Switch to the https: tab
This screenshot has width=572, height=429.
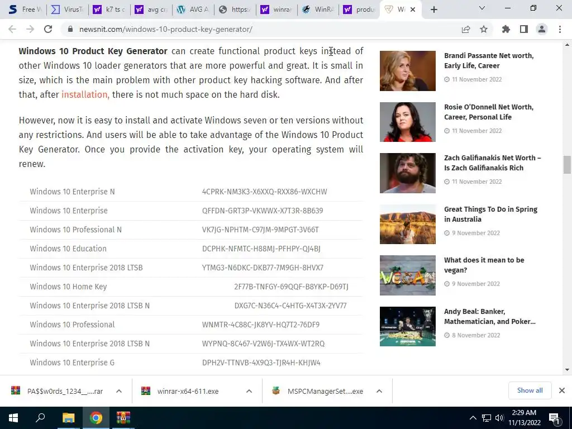point(235,9)
